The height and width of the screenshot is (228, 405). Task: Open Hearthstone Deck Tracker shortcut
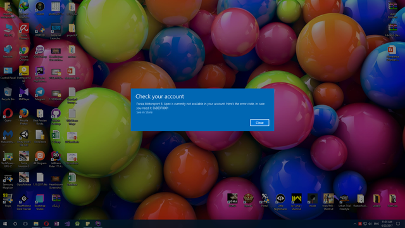click(24, 202)
